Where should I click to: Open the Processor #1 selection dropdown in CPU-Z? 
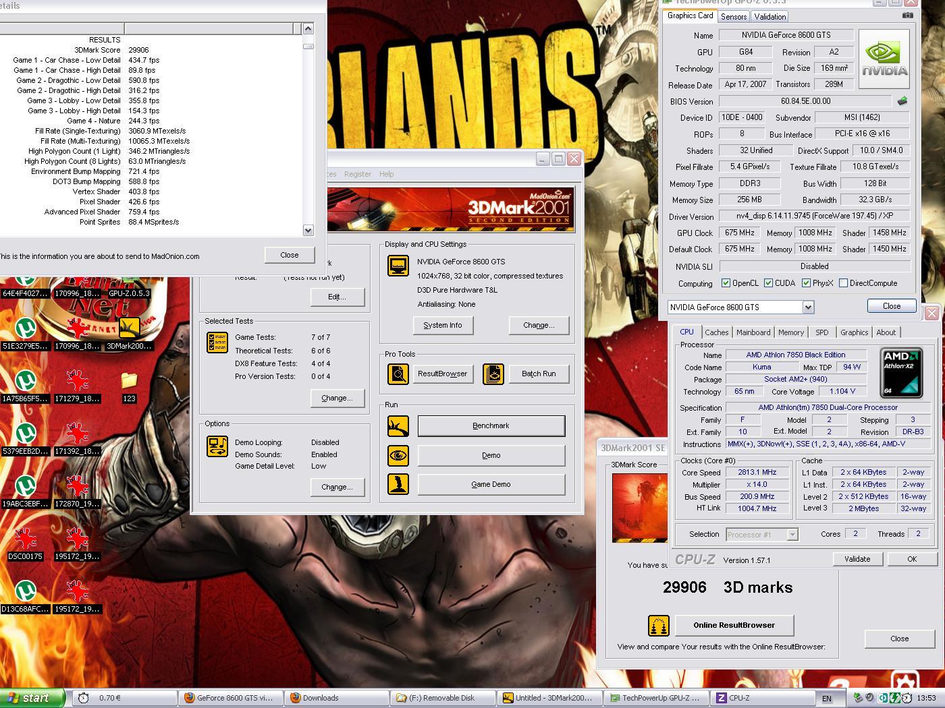pos(792,535)
